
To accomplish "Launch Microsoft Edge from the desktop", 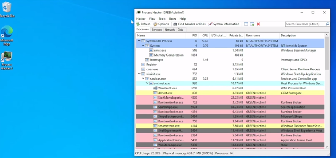I will coord(7,35).
